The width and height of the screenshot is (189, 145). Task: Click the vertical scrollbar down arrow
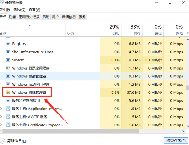coord(188,126)
